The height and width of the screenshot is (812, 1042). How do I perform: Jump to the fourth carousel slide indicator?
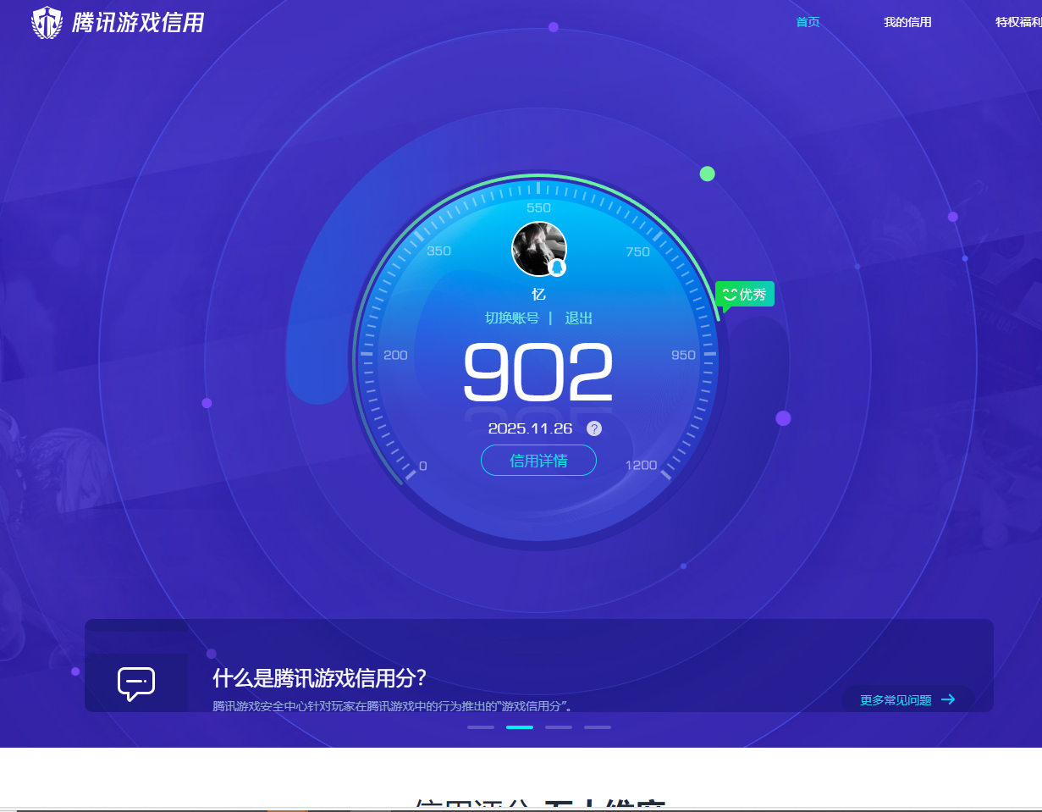coord(597,727)
